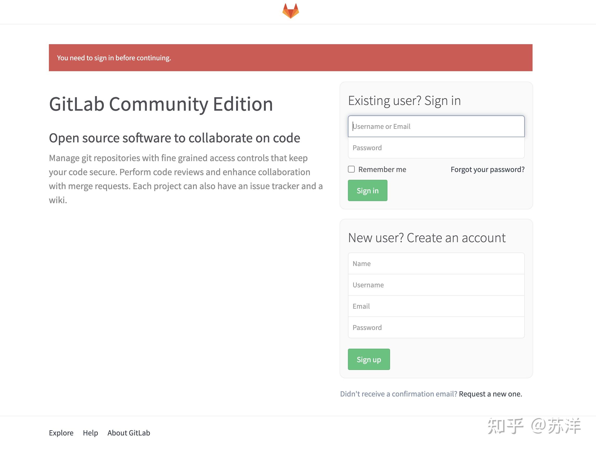Open the About GitLab link
Screen dimensions: 596x450
128,433
